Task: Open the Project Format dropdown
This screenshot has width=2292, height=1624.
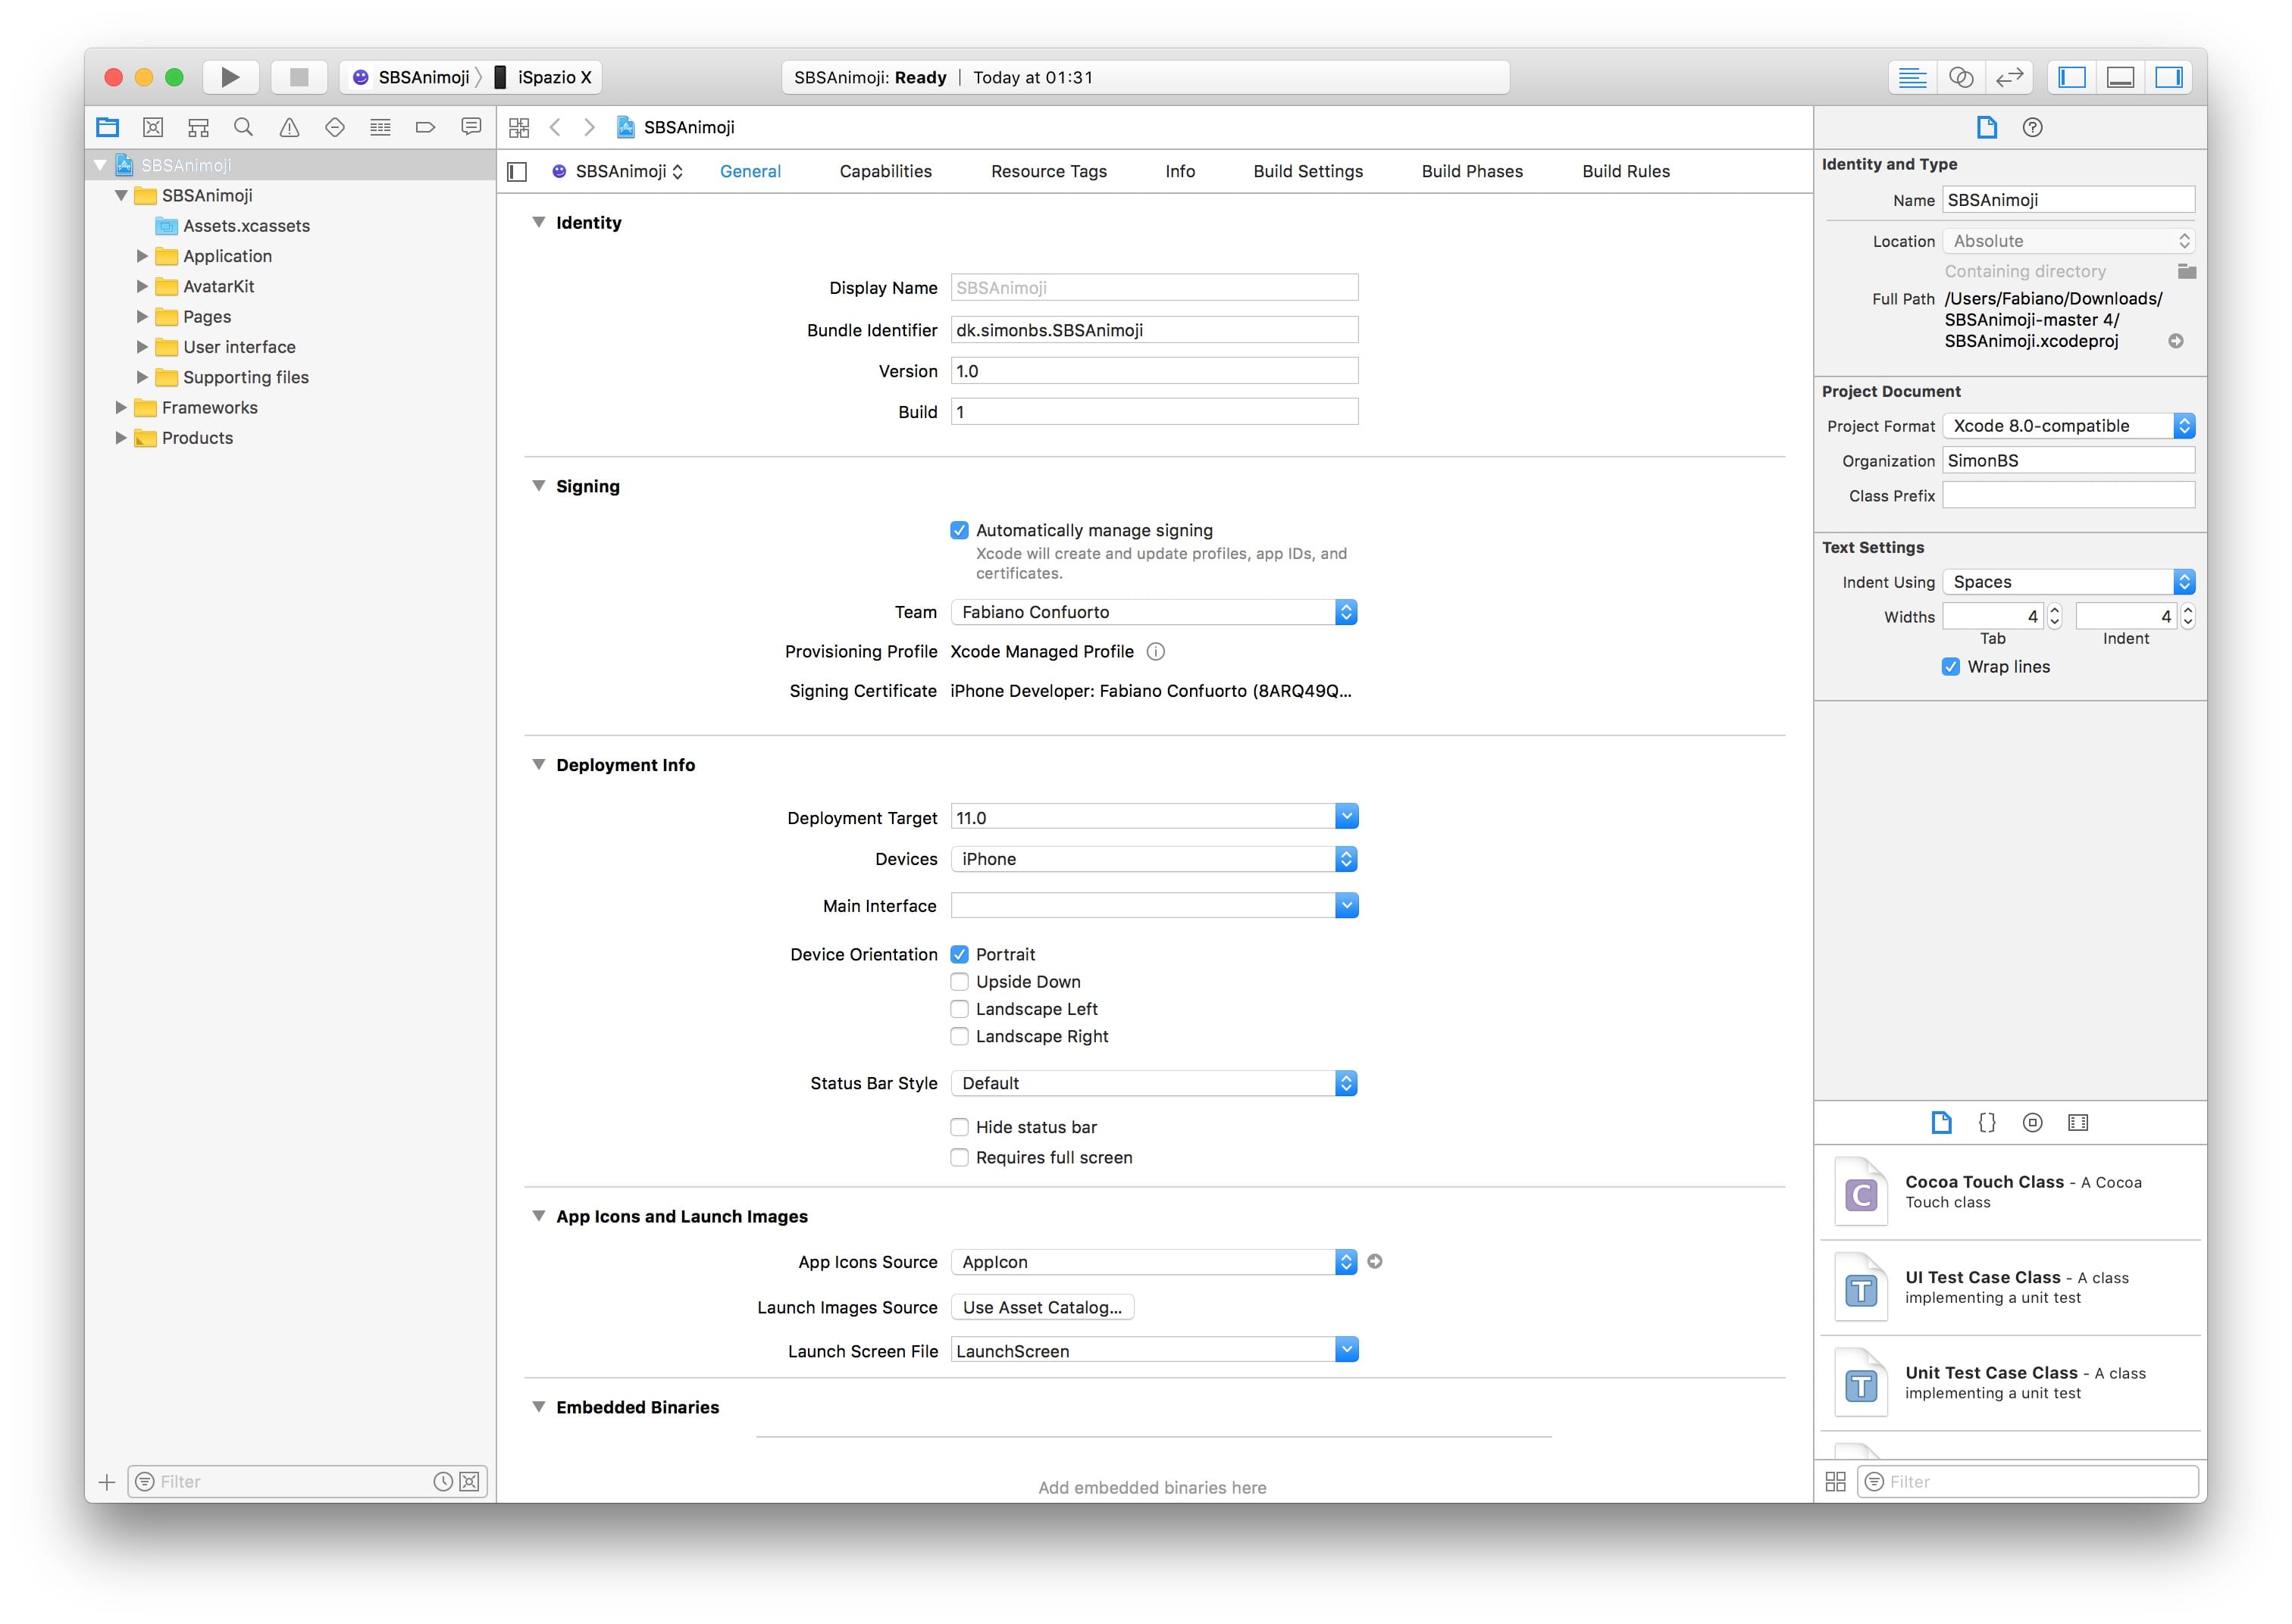Action: [2069, 426]
